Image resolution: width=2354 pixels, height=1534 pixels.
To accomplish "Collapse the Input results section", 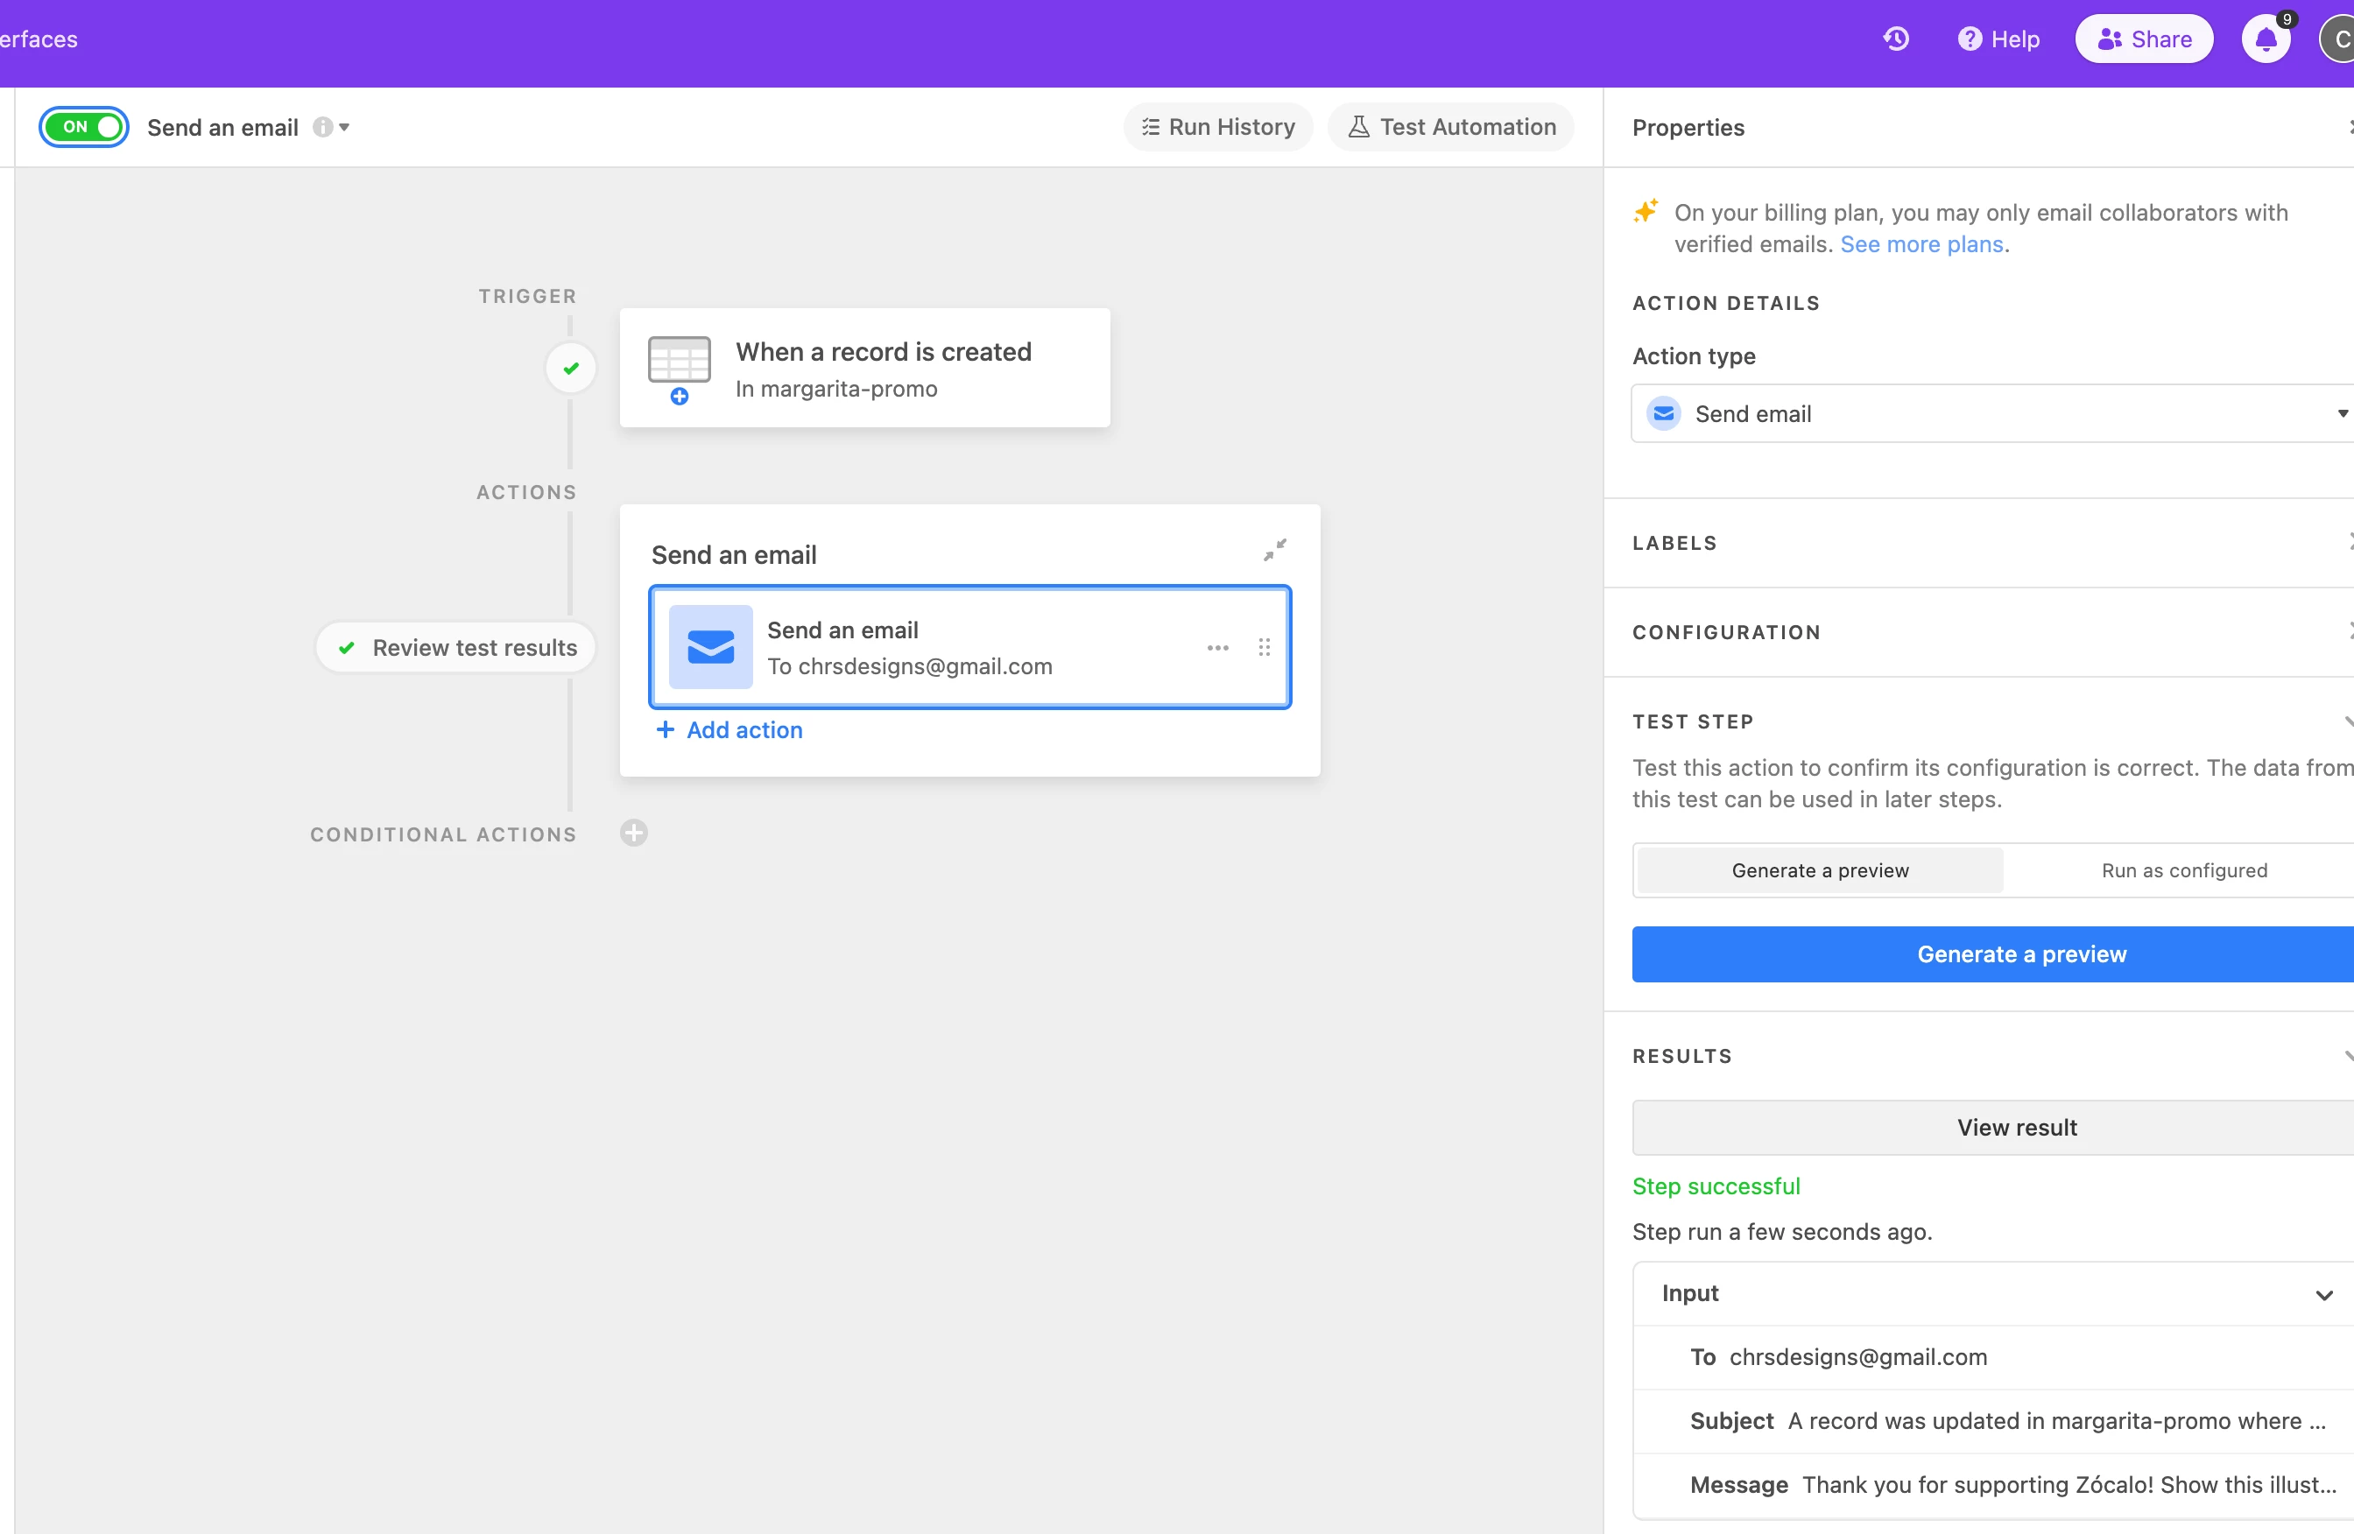I will click(2323, 1295).
